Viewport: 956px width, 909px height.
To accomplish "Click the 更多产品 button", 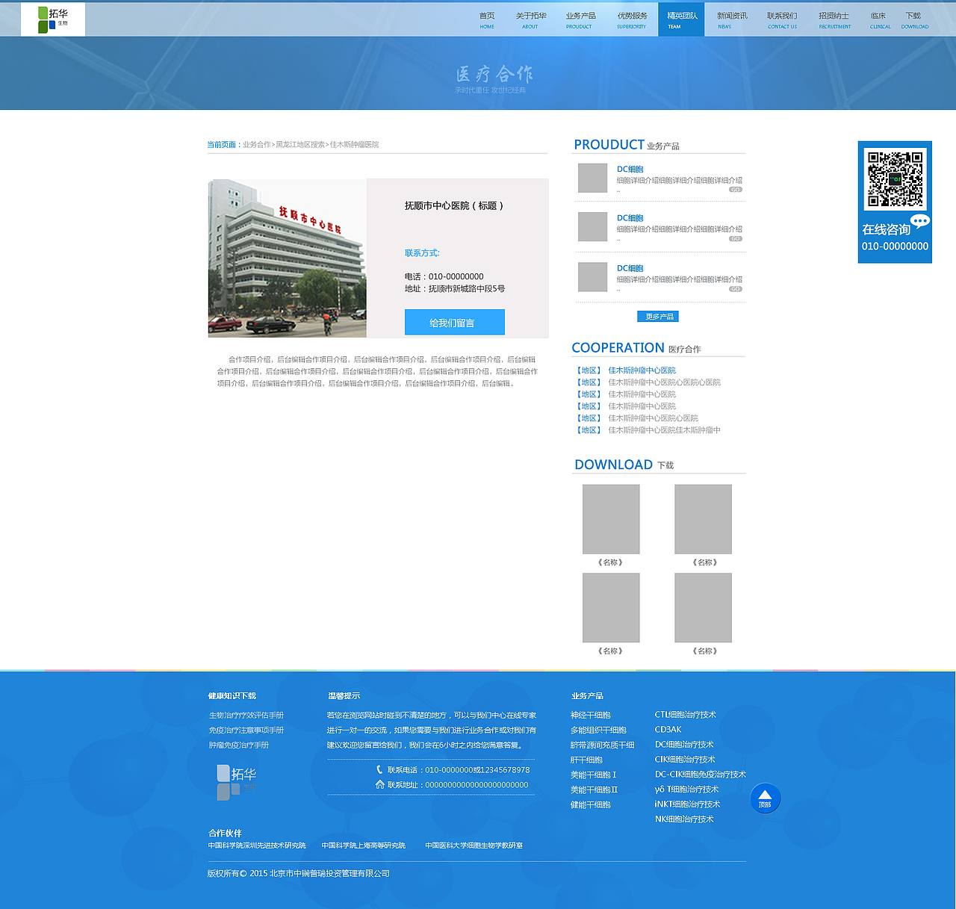I will point(657,316).
